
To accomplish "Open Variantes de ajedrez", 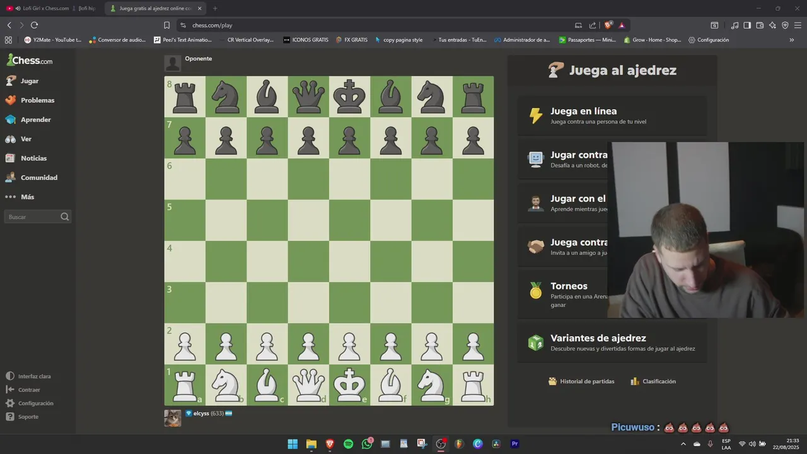I will 612,342.
